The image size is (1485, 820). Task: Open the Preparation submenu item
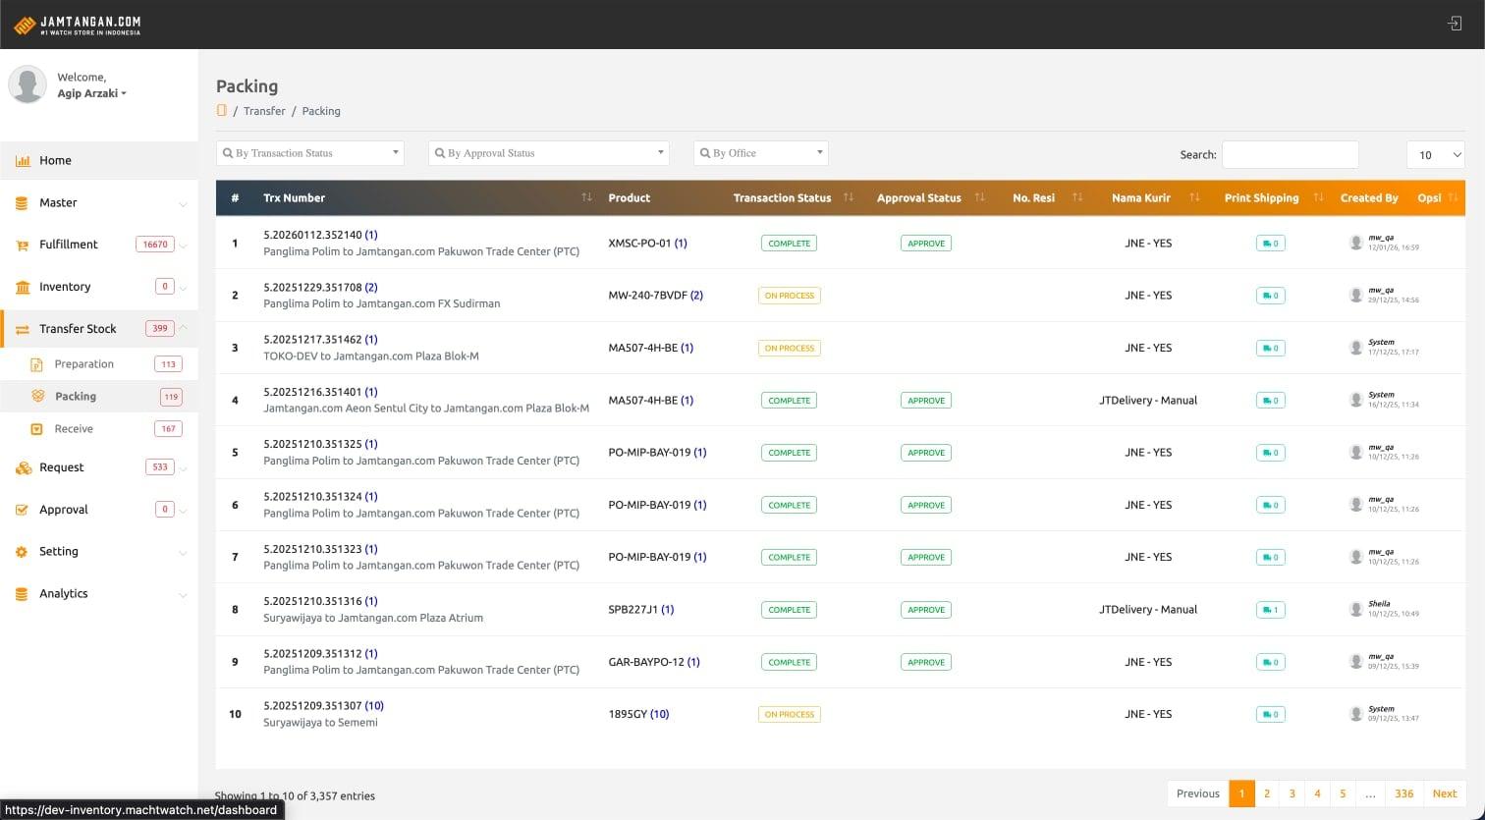98,364
